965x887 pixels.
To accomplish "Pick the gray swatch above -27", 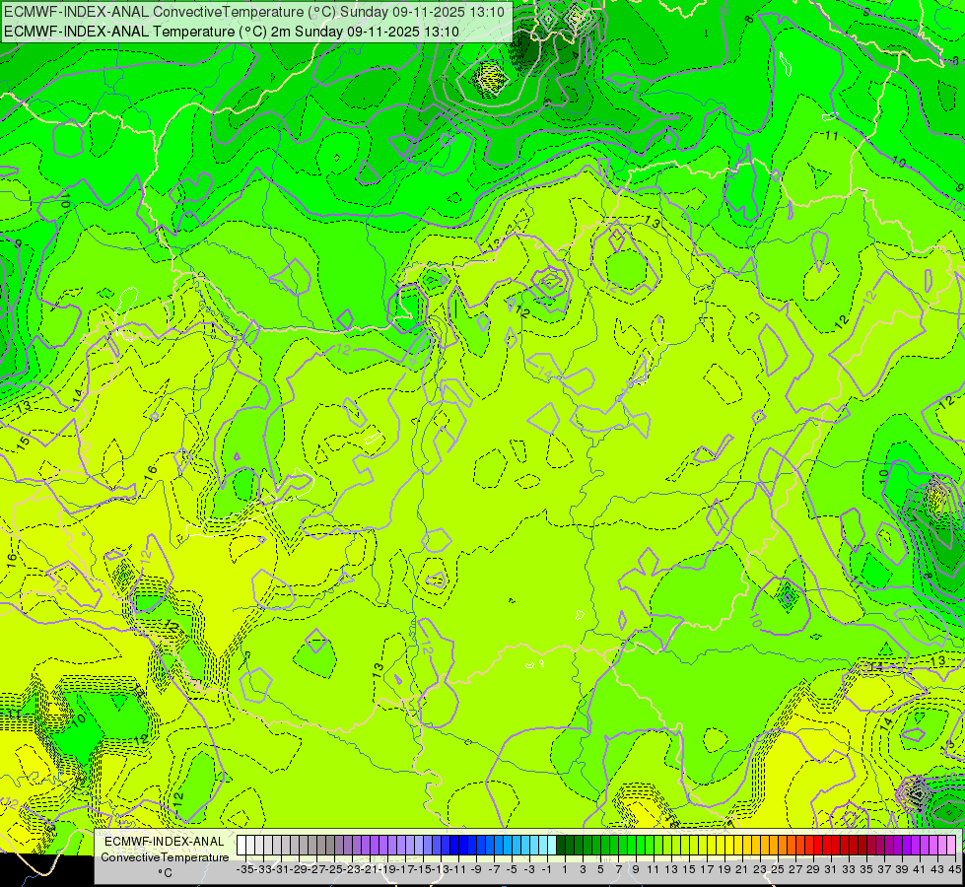I will (x=312, y=846).
